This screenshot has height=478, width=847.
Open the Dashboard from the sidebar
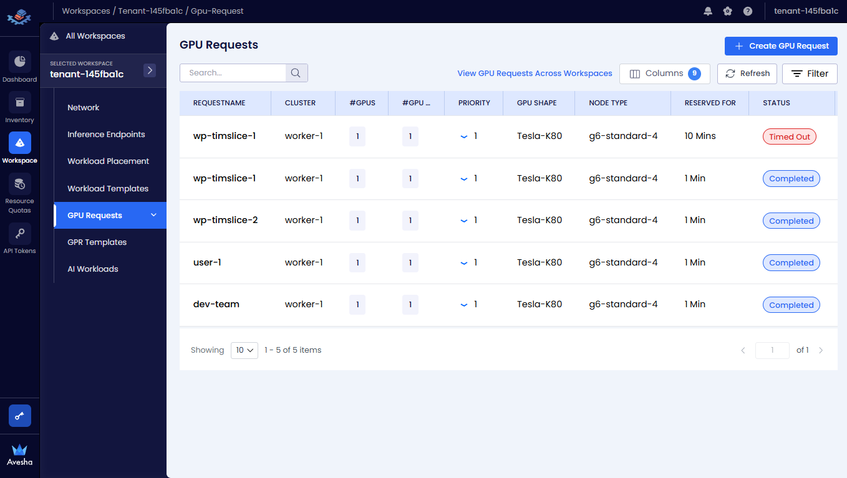19,62
